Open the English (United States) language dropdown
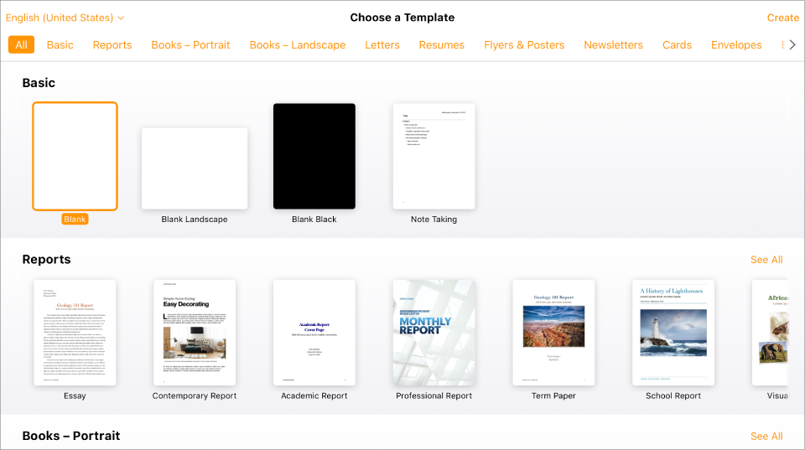The height and width of the screenshot is (450, 805). click(x=65, y=18)
